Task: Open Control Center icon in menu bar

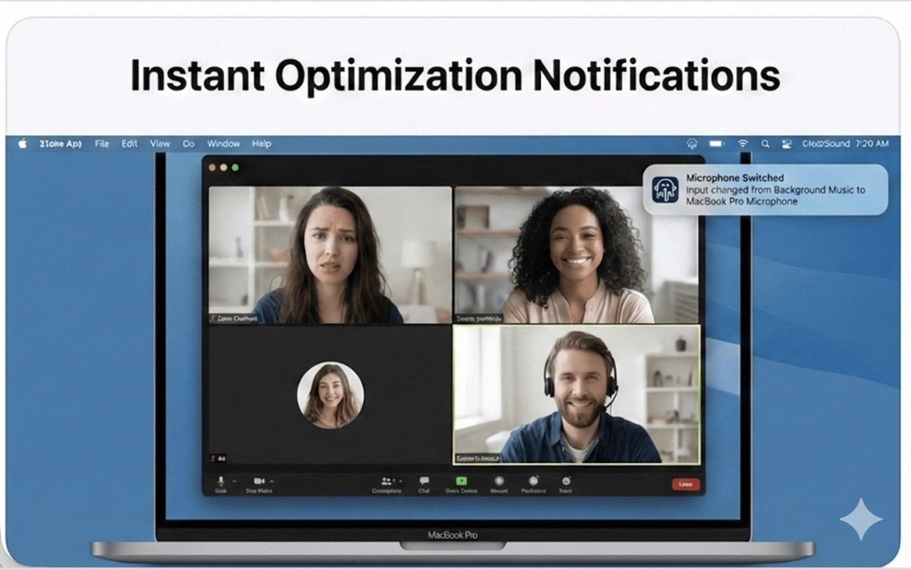Action: (786, 144)
